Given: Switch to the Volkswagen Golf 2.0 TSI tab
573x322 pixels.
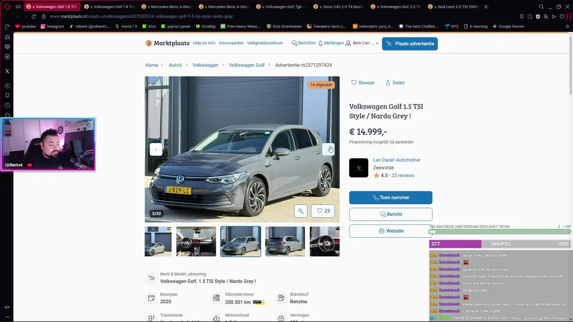Looking at the screenshot, I should point(396,7).
